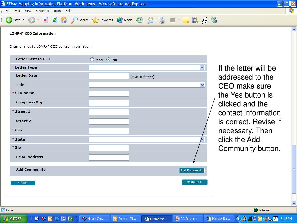Screen dimensions: 297x223
Task: Click the gray Edit toolbar icon
Action: coord(172,20)
